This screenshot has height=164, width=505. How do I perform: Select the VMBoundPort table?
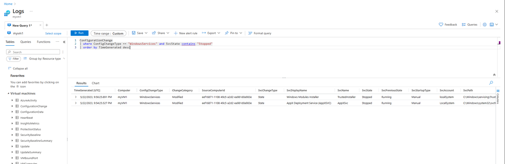30,158
